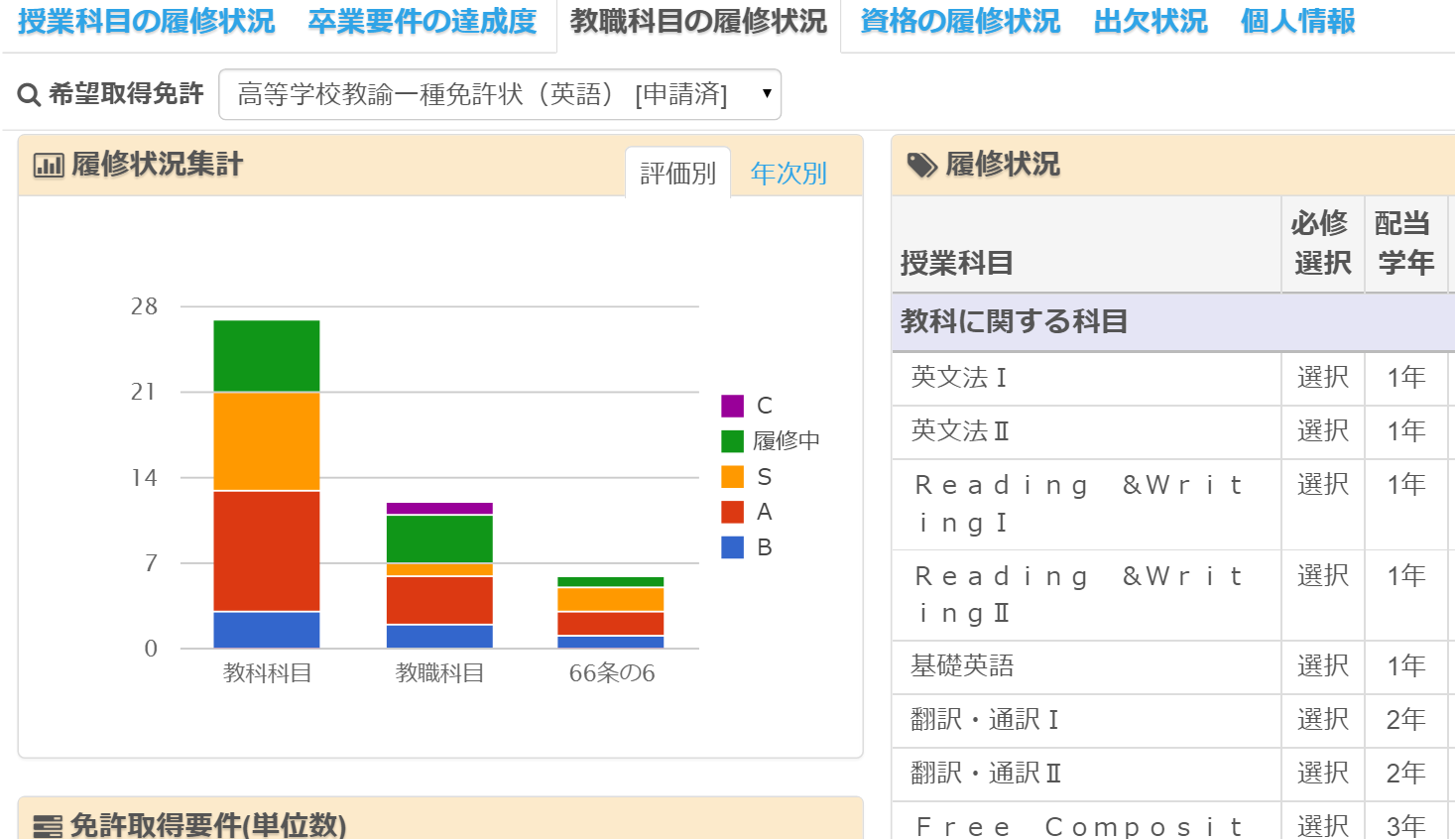Click the green 履修中 legend swatch
The width and height of the screenshot is (1455, 839).
coord(732,440)
